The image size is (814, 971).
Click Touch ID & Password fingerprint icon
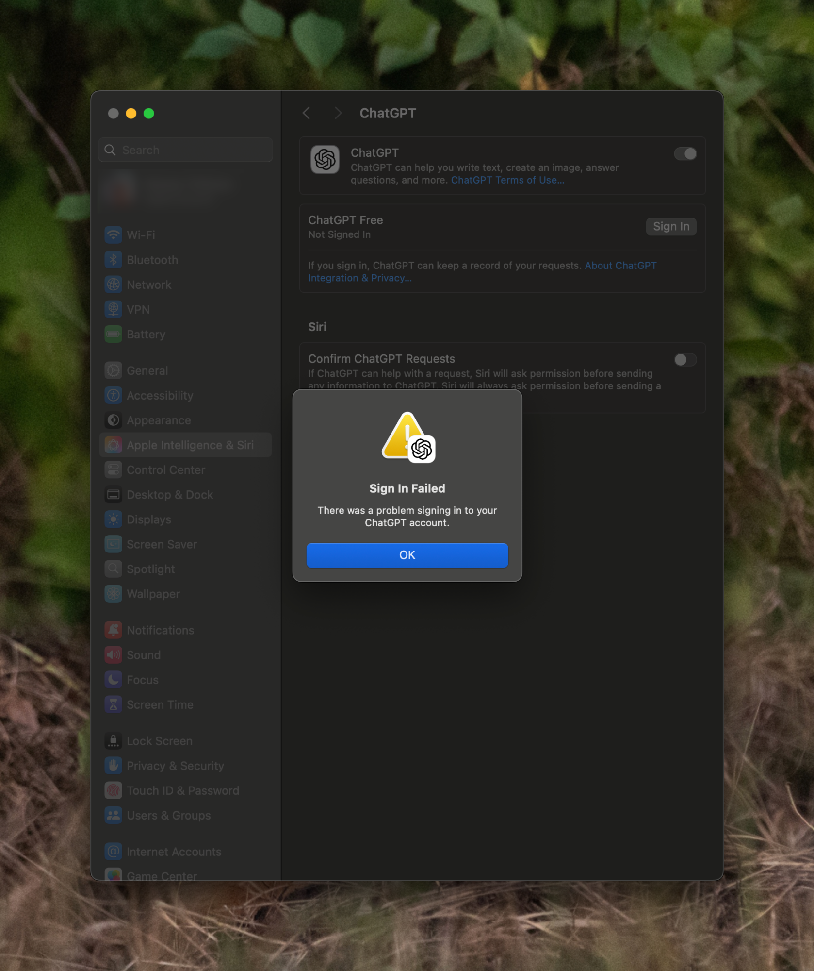113,790
